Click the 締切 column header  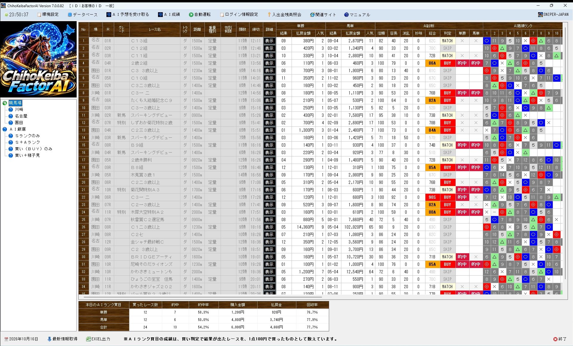[x=256, y=29]
